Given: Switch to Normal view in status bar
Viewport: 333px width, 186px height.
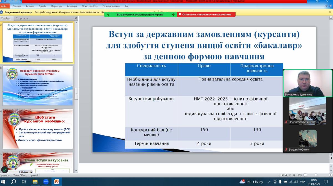Looking at the screenshot, I should point(282,175).
